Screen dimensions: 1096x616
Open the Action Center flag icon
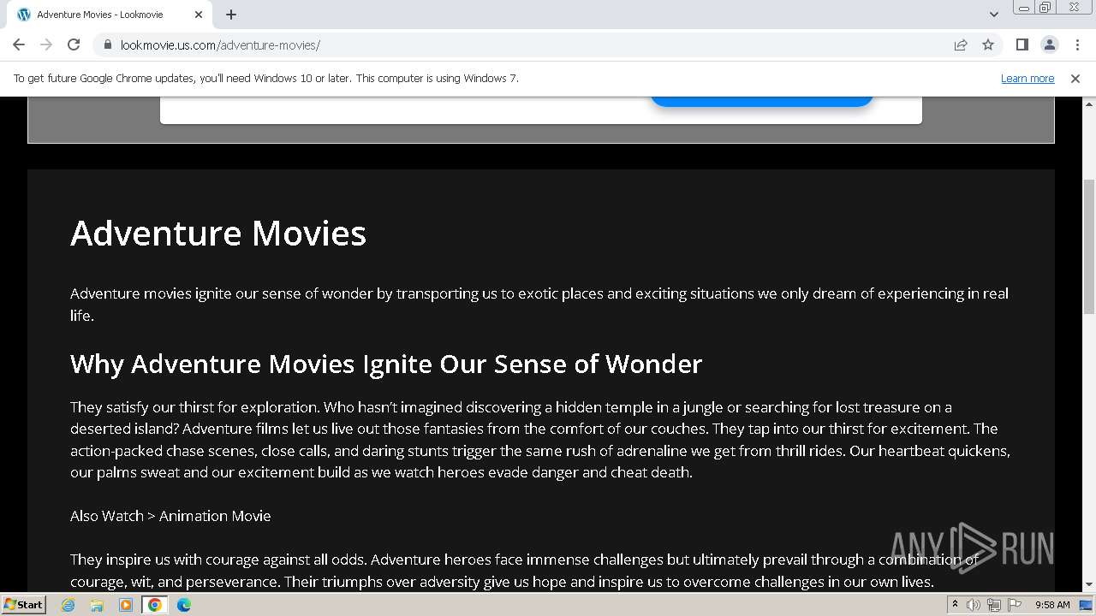click(x=1015, y=605)
